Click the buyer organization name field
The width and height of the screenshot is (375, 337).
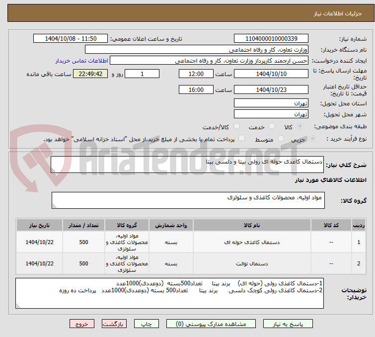(197, 50)
